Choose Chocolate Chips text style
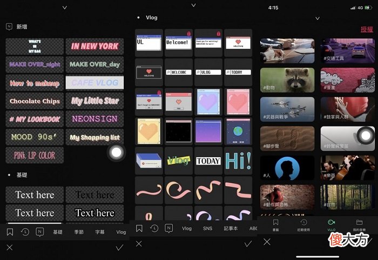The image size is (378, 260). (35, 101)
